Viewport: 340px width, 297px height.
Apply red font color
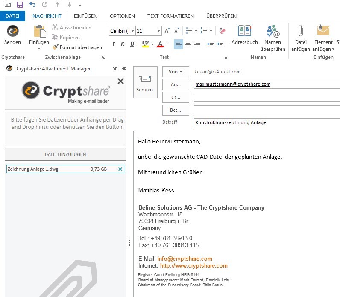pyautogui.click(x=160, y=44)
